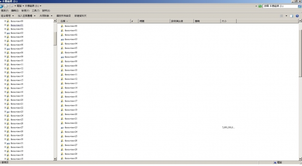This screenshot has height=166, width=302.
Task: Click folder icon of item ending 07 in file list
Action: 62,57
